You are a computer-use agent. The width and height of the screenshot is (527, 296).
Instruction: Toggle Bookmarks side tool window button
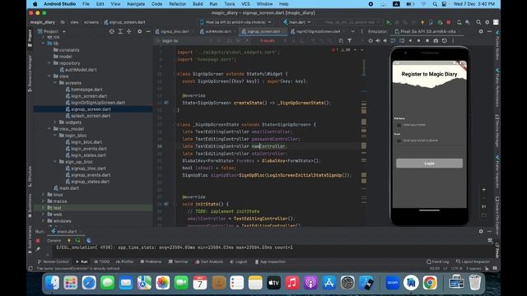(30, 206)
